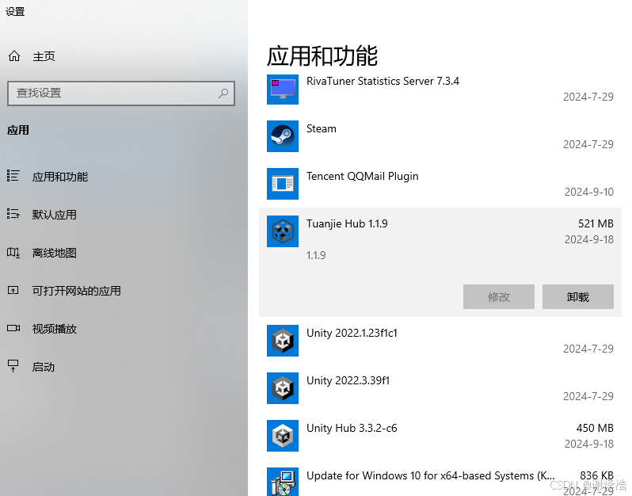Click the Update for Windows 10 icon
The height and width of the screenshot is (496, 632).
(x=283, y=482)
